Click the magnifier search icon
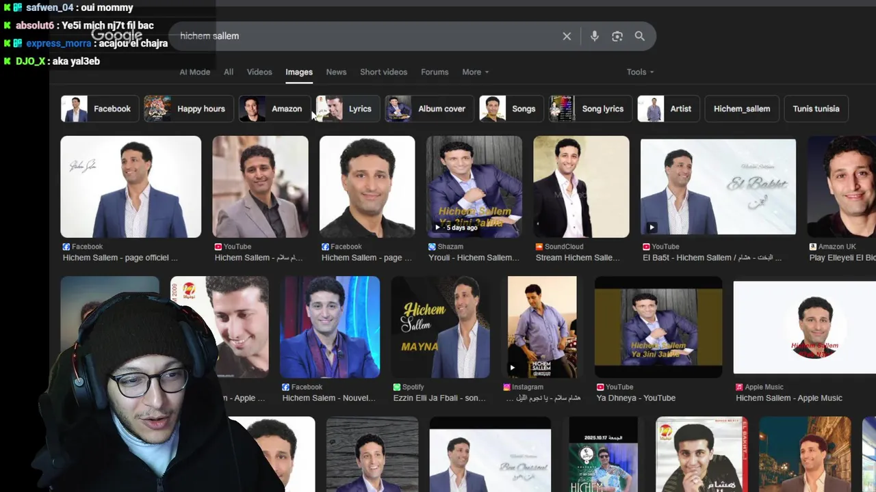Viewport: 876px width, 492px height. point(640,36)
